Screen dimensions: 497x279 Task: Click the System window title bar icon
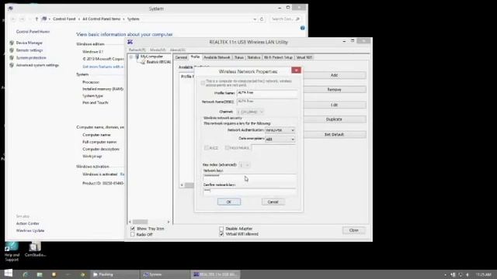[10, 9]
